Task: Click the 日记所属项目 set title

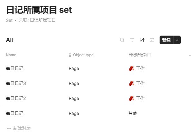Action: [x=39, y=10]
